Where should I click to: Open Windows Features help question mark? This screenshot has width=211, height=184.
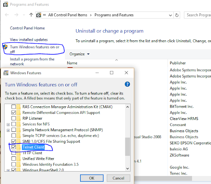(x=127, y=84)
